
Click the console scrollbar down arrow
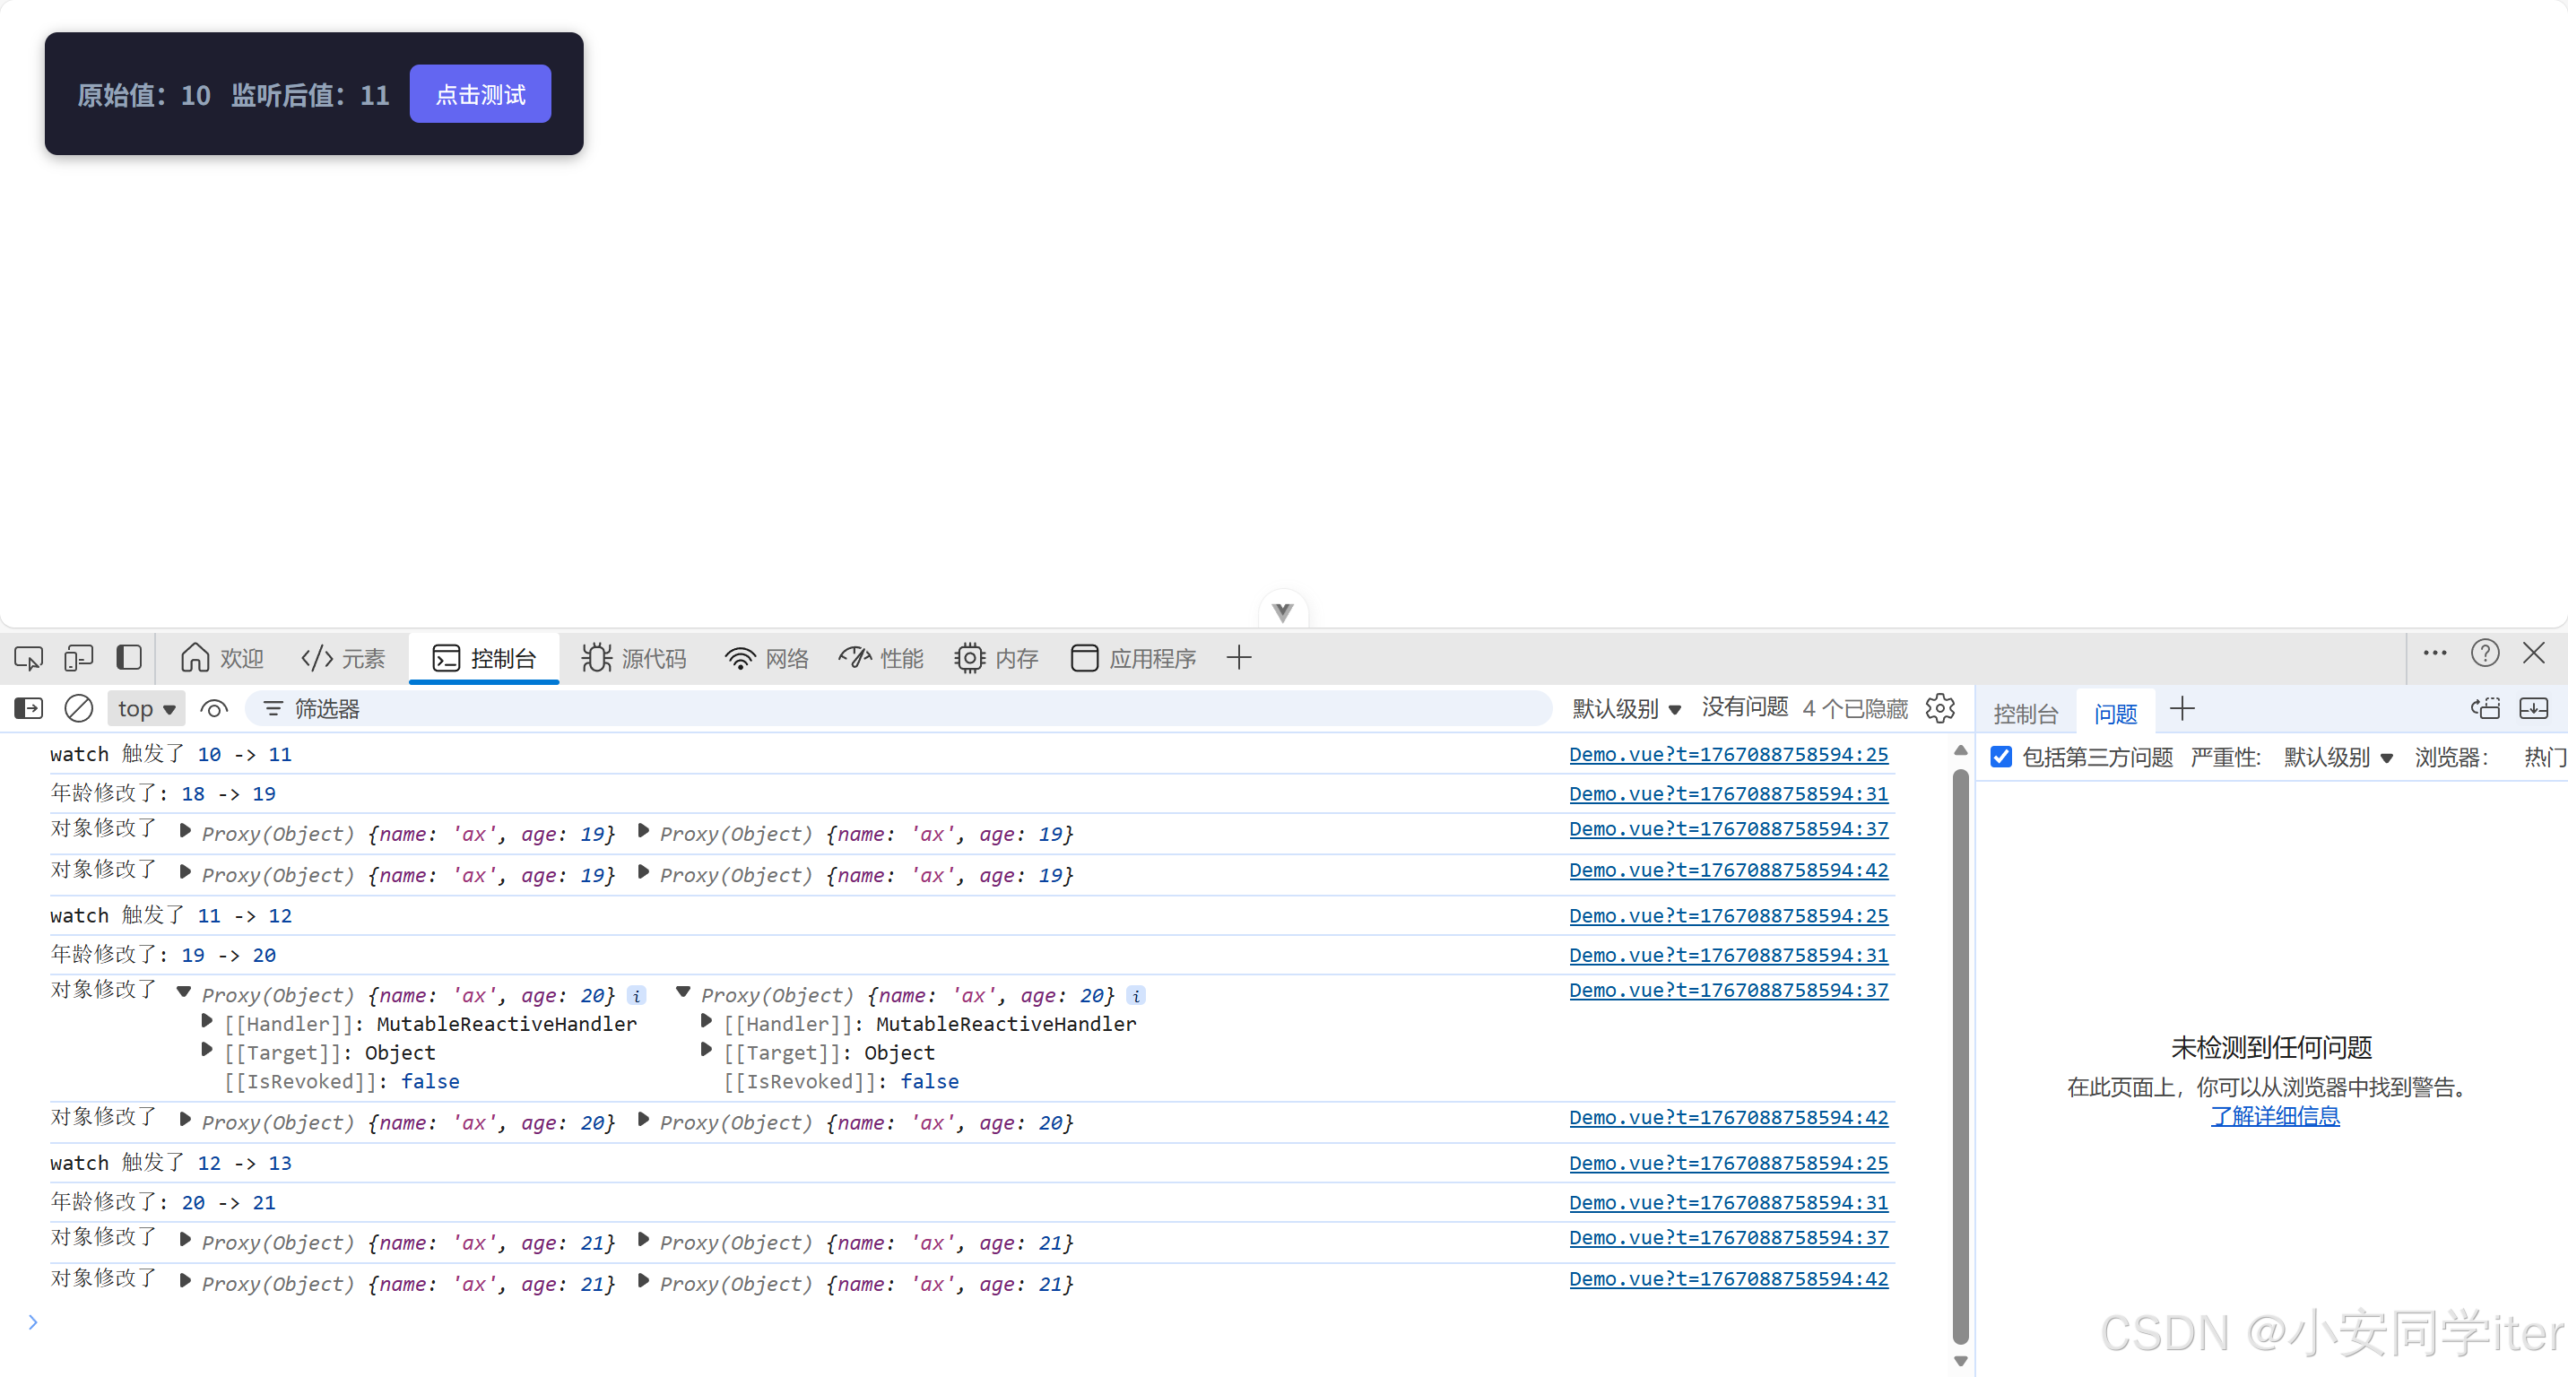coord(1960,1361)
